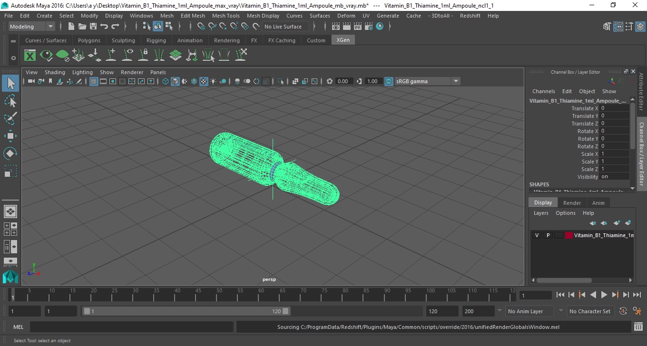This screenshot has height=346, width=647.
Task: Click the range slider bar
Action: 186,311
